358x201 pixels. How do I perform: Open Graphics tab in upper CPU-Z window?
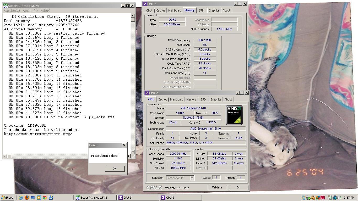point(214,10)
